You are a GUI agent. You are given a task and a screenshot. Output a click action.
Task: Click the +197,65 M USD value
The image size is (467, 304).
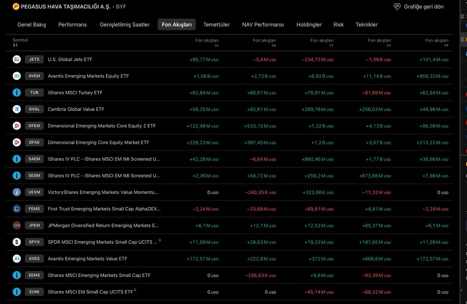click(x=375, y=242)
